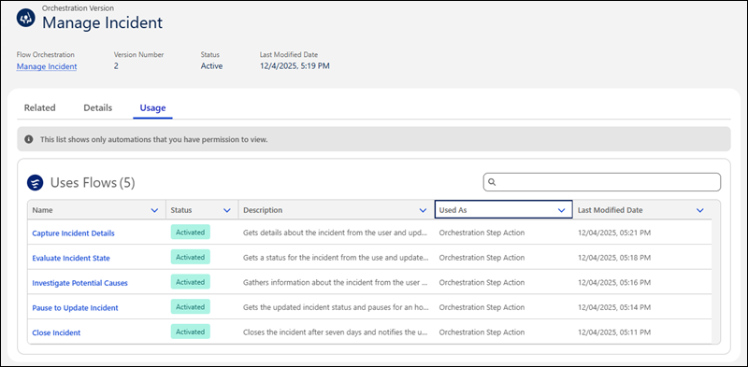Click description starting 'Gathers information about the incident'
The image size is (748, 367).
pos(336,283)
